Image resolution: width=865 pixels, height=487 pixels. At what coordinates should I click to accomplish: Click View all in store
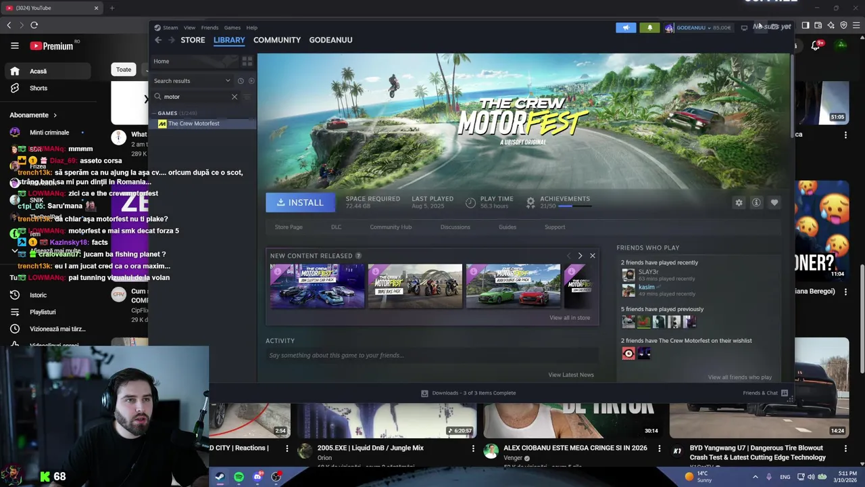[570, 318]
